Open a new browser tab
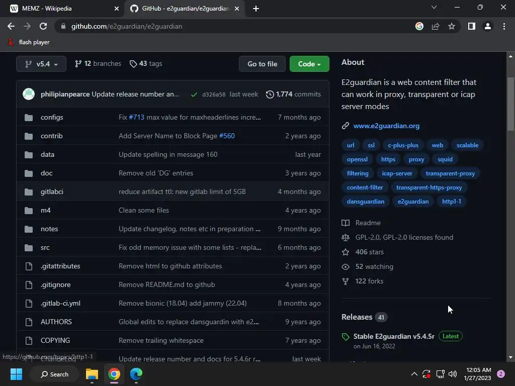The width and height of the screenshot is (515, 386). click(x=256, y=9)
